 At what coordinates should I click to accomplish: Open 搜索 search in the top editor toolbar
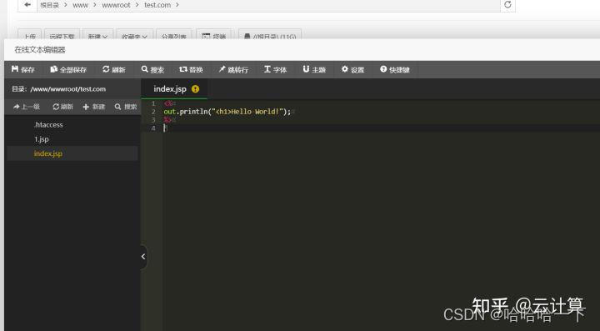[152, 69]
